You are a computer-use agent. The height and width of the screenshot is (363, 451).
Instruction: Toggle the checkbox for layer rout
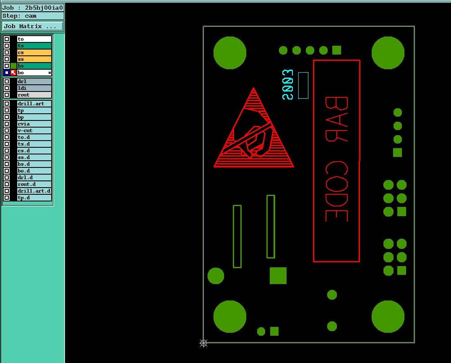pos(7,95)
